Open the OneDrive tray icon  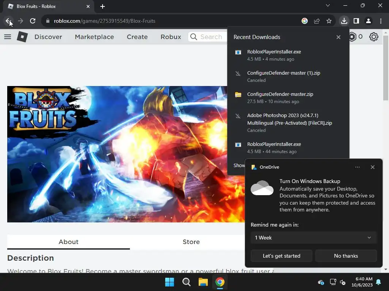321,282
